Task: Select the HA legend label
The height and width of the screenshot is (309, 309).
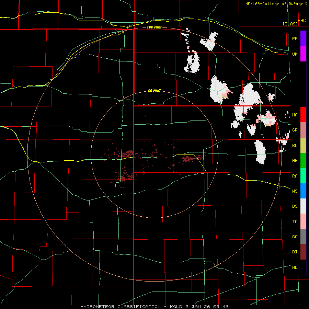Action: [295, 115]
